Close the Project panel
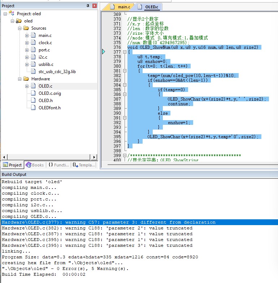Image resolution: width=278 pixels, height=283 pixels. click(x=94, y=6)
